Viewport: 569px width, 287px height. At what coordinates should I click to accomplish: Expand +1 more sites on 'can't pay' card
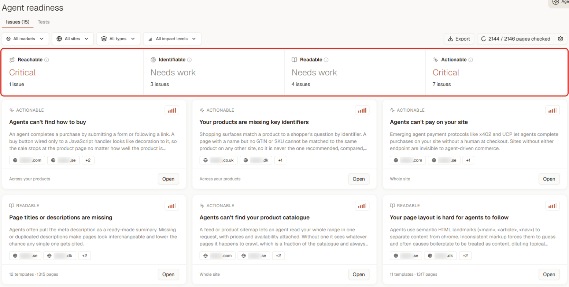pos(469,160)
